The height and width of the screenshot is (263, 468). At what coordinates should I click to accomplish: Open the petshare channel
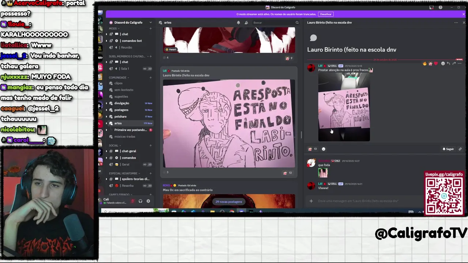pos(131,117)
